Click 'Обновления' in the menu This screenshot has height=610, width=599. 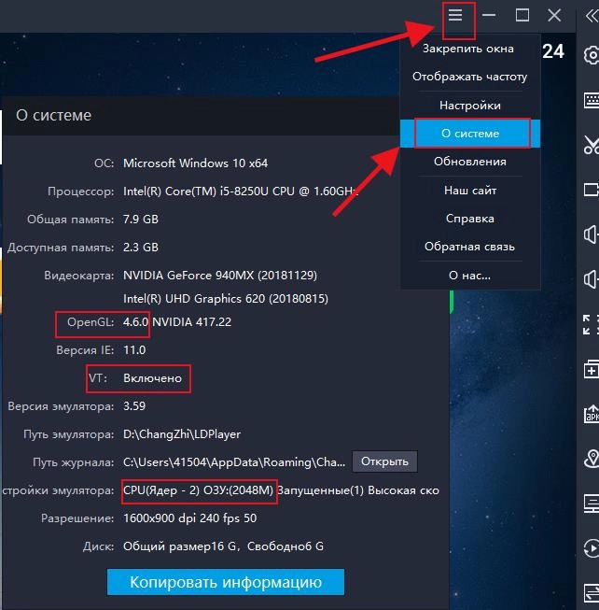point(469,162)
